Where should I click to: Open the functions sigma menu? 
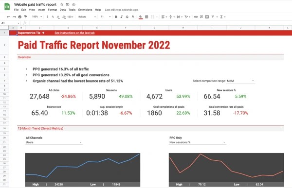tap(223, 17)
